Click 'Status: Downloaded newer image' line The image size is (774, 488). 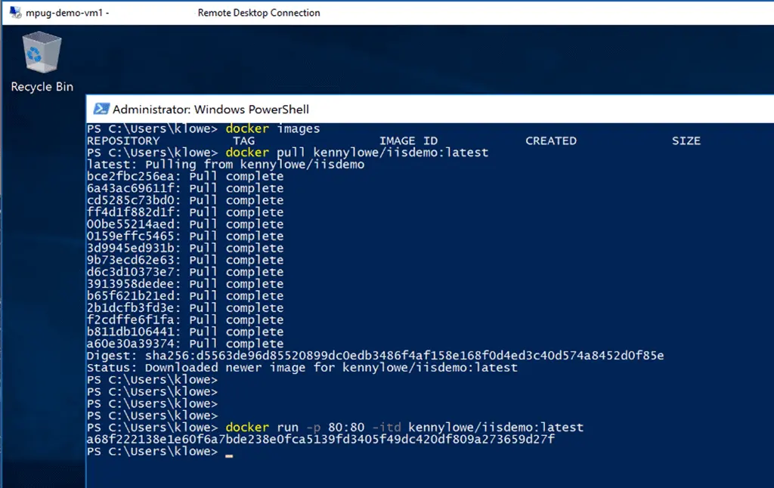tap(302, 368)
